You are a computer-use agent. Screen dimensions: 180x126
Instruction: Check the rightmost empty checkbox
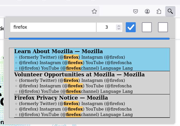(x=163, y=27)
